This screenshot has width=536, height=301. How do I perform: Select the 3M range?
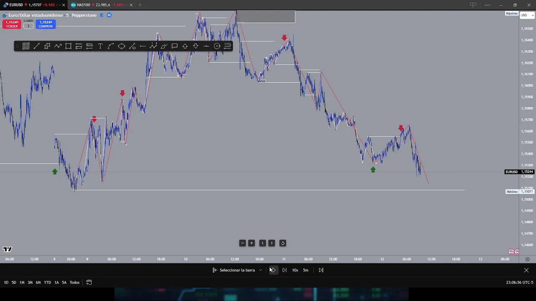(x=30, y=283)
